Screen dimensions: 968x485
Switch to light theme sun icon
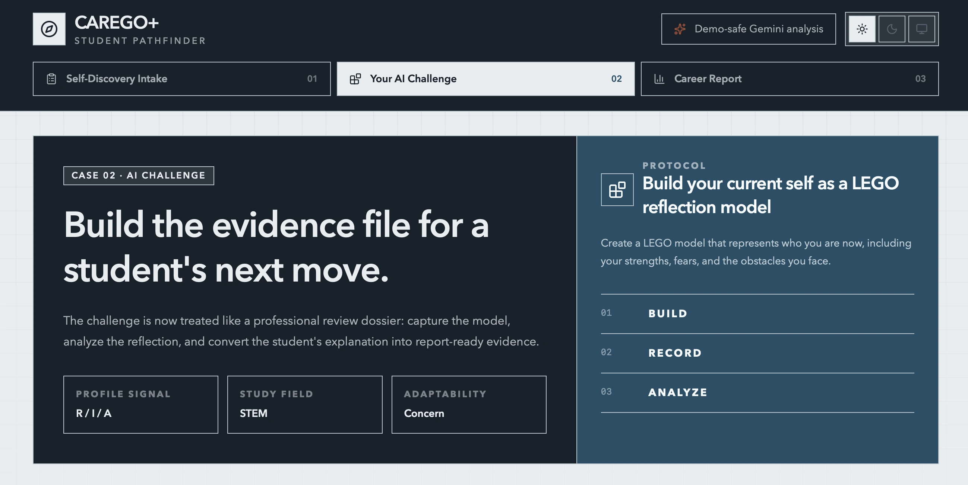(x=862, y=29)
